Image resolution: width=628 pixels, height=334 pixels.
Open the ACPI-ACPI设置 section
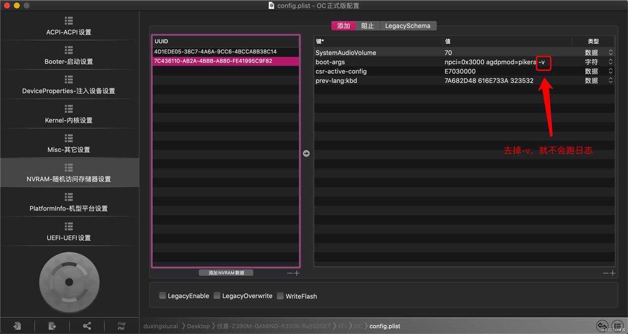(x=69, y=26)
